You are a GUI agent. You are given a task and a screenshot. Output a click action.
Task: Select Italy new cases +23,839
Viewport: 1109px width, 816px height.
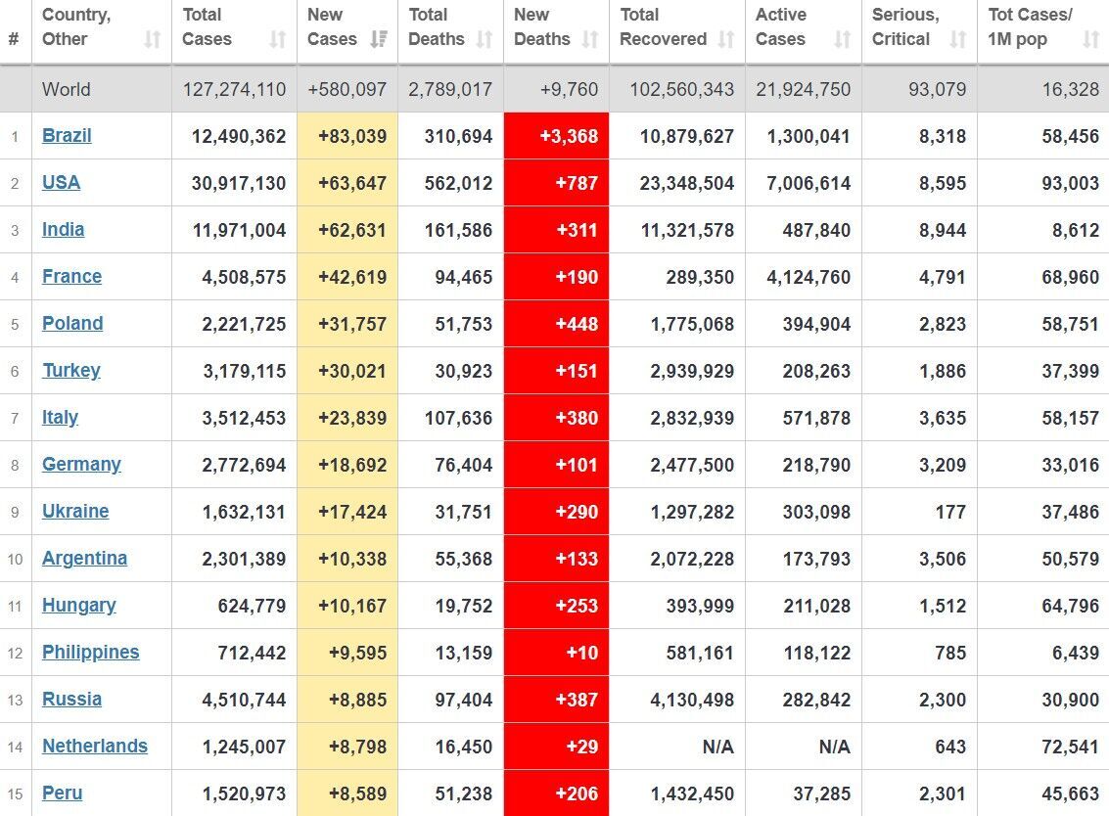[352, 418]
